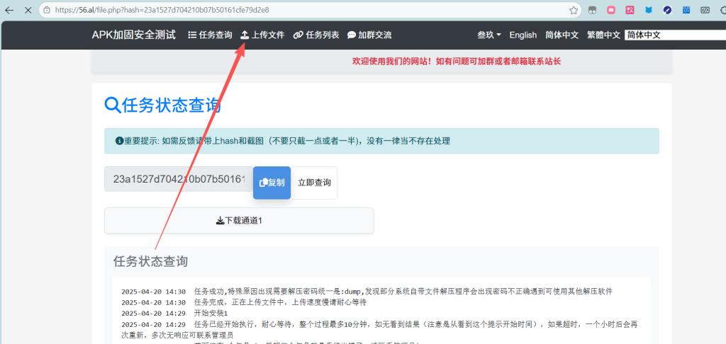The image size is (726, 344).
Task: Click the site info lock icon
Action: tap(47, 11)
